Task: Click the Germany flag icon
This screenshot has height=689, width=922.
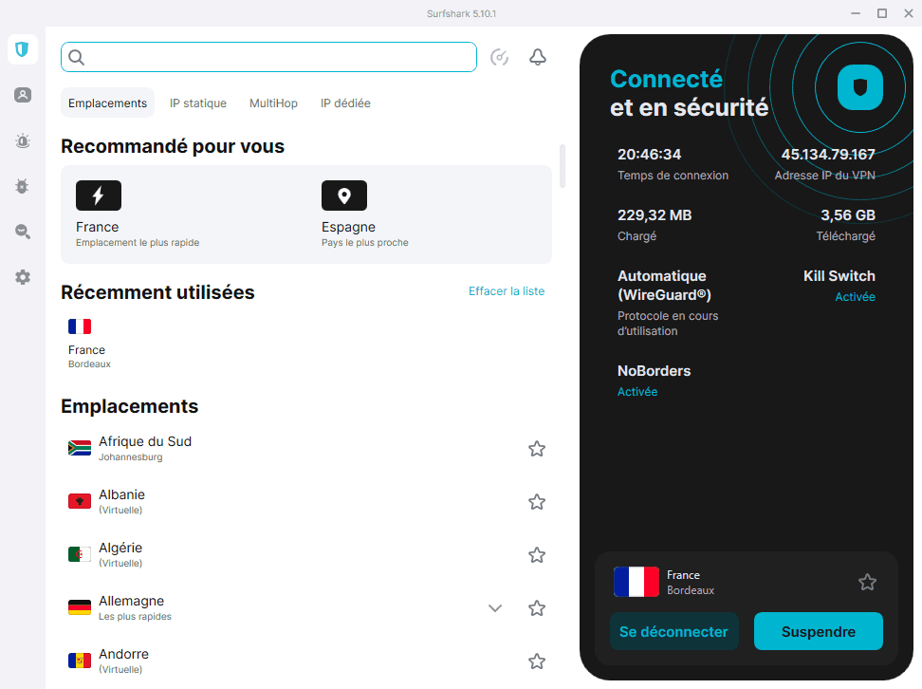Action: coord(80,607)
